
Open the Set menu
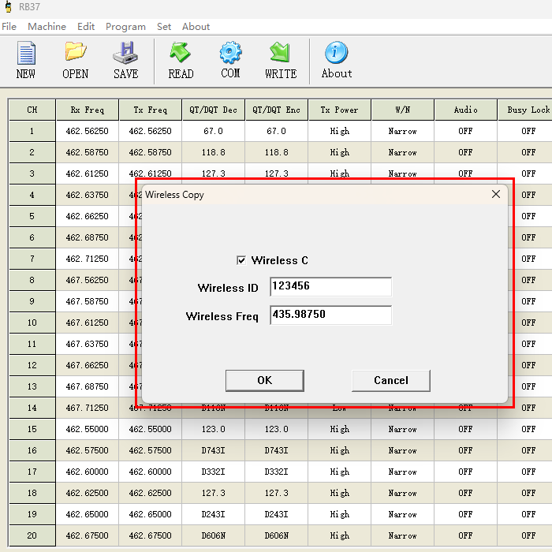[164, 26]
